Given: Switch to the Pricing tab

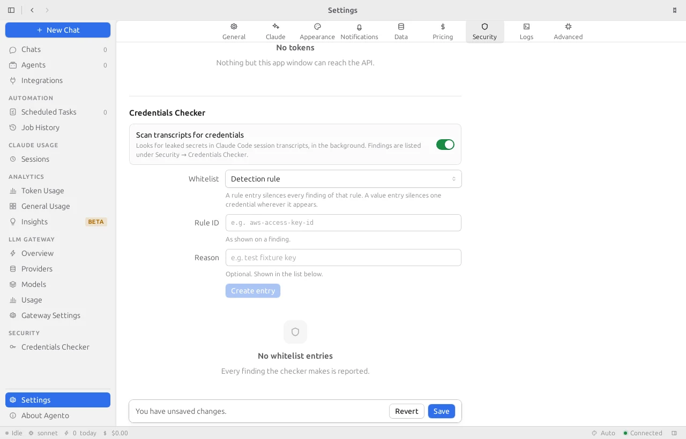Looking at the screenshot, I should [443, 32].
